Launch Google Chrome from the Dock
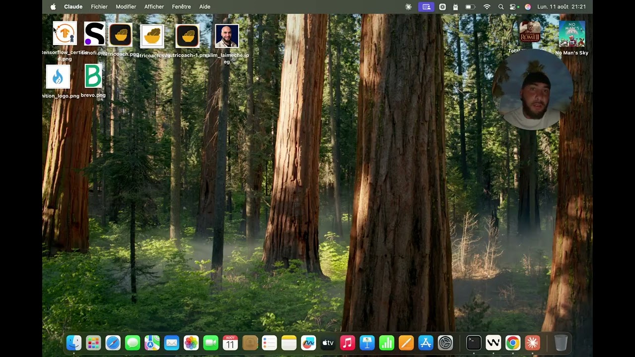Screen dimensions: 635x357 (x=513, y=343)
